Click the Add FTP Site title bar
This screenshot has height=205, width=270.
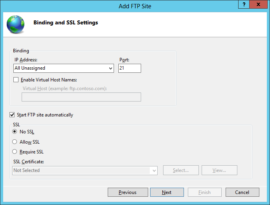[135, 6]
